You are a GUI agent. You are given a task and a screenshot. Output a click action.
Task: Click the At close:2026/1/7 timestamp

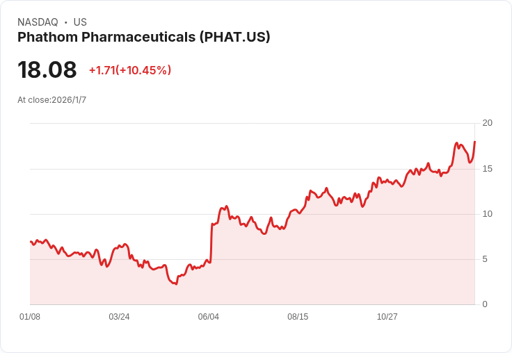51,100
